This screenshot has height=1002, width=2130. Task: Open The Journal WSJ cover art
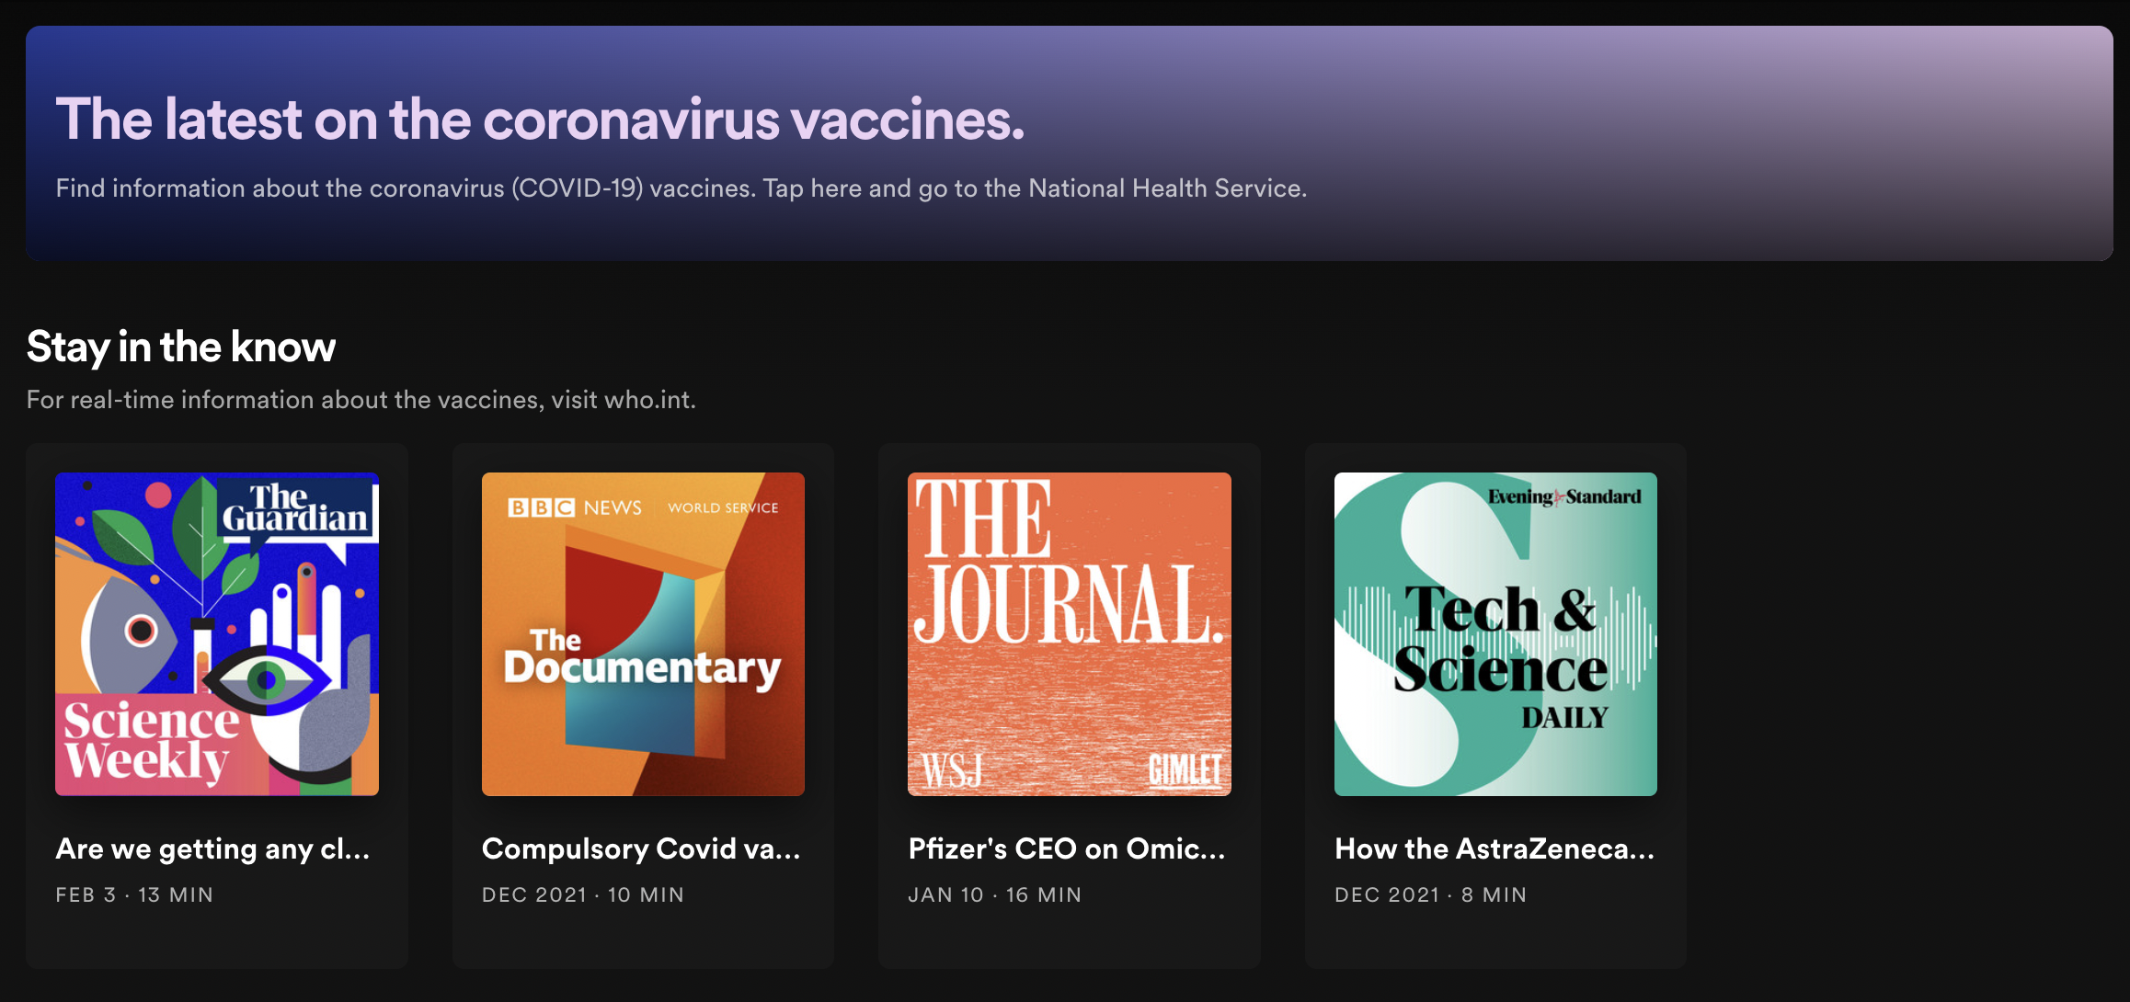(x=1070, y=634)
